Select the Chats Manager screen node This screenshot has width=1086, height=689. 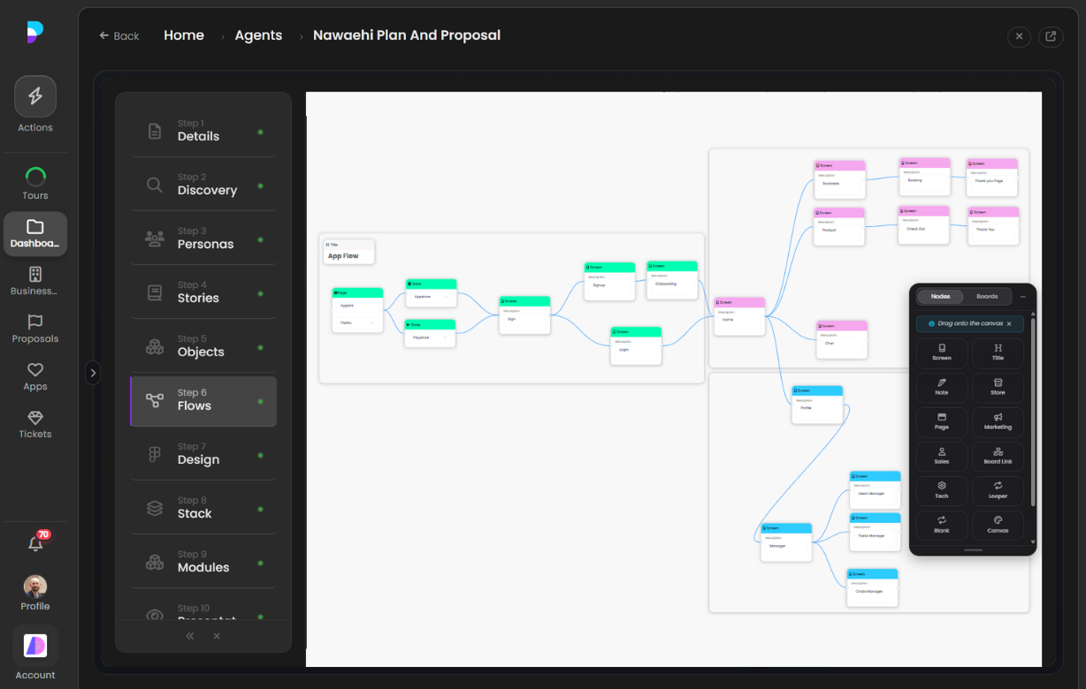click(x=873, y=587)
